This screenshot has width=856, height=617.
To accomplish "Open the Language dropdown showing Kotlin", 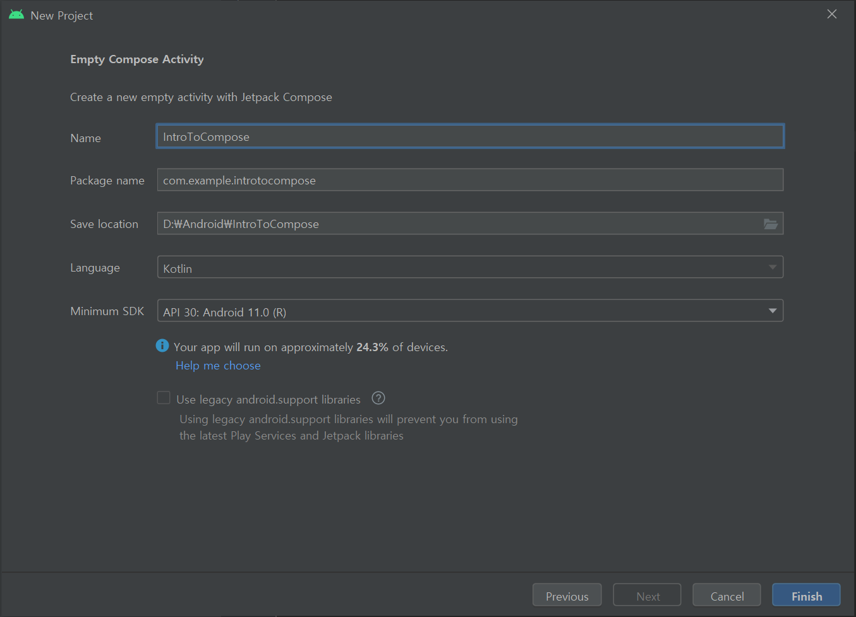I will (x=470, y=267).
